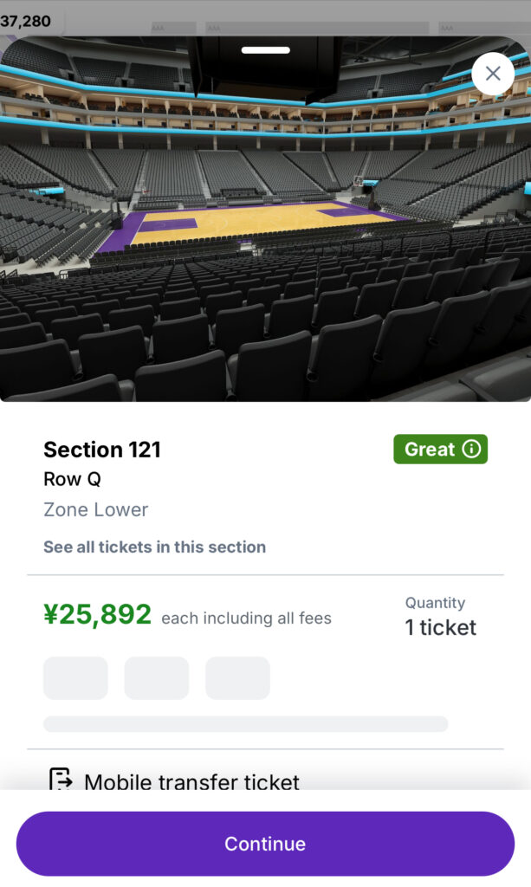Click the Section 121 heading
531x887 pixels.
pyautogui.click(x=102, y=450)
